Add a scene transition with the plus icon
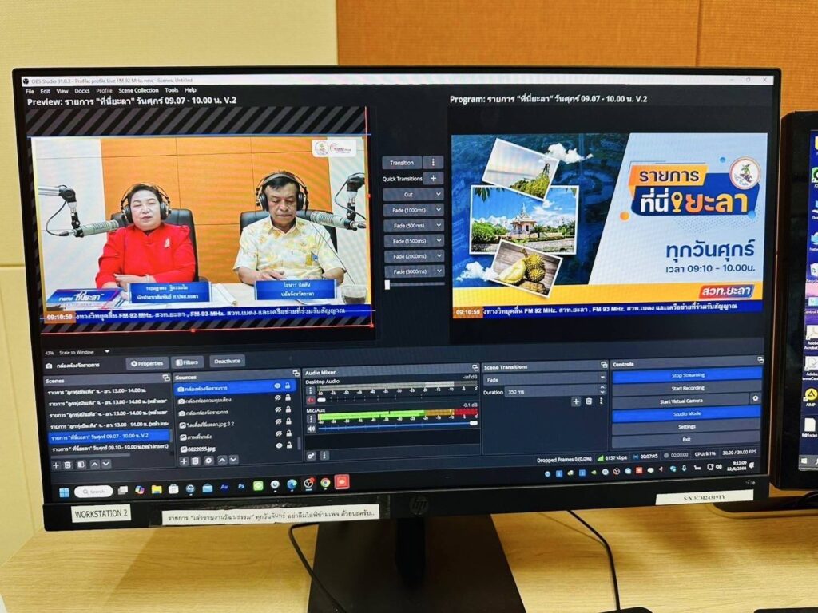The image size is (818, 613). point(575,401)
